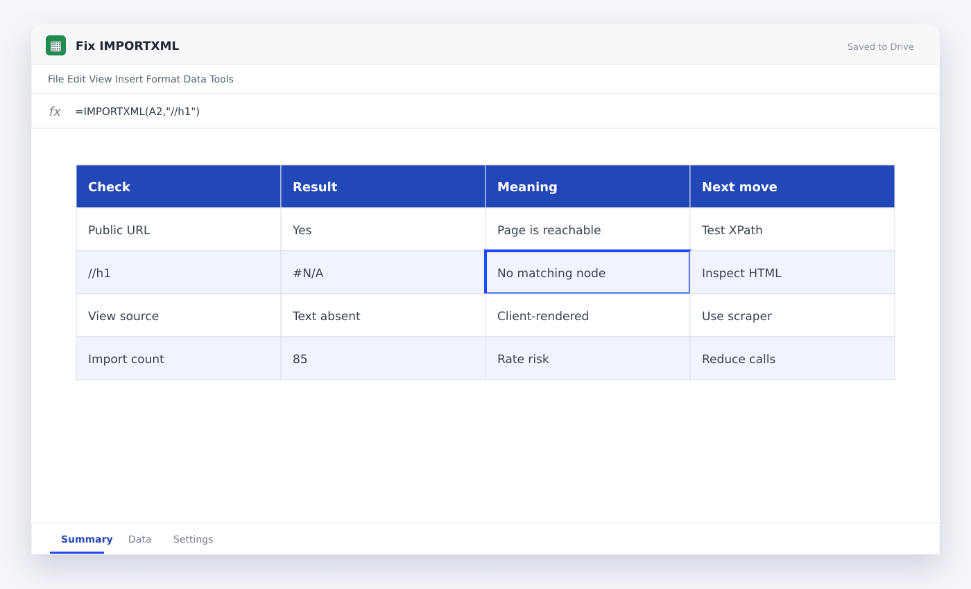Select the cell showing 85

[383, 358]
